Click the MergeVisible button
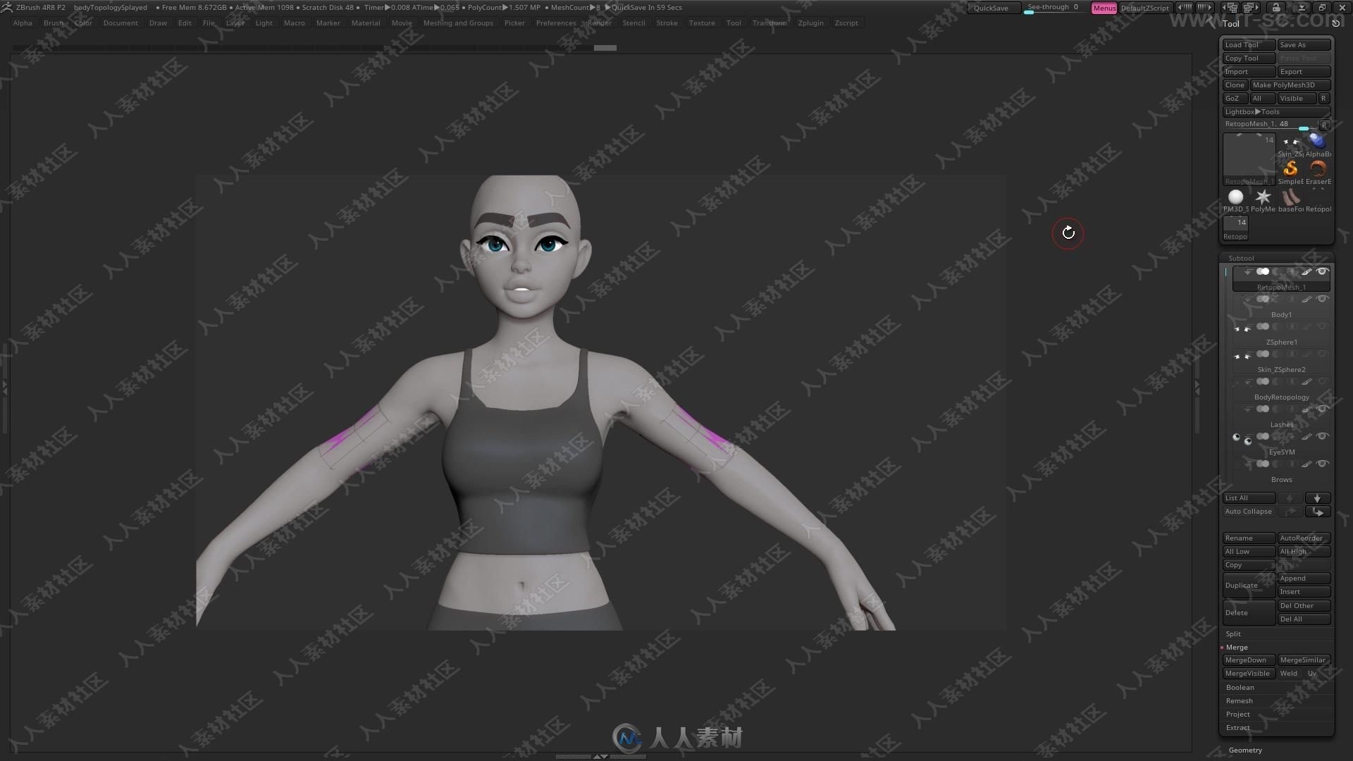Viewport: 1353px width, 761px height. pyautogui.click(x=1248, y=673)
